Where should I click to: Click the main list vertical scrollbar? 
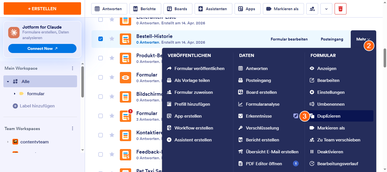tap(385, 58)
